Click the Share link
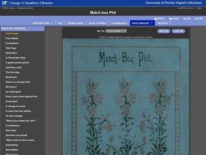 tap(199, 19)
